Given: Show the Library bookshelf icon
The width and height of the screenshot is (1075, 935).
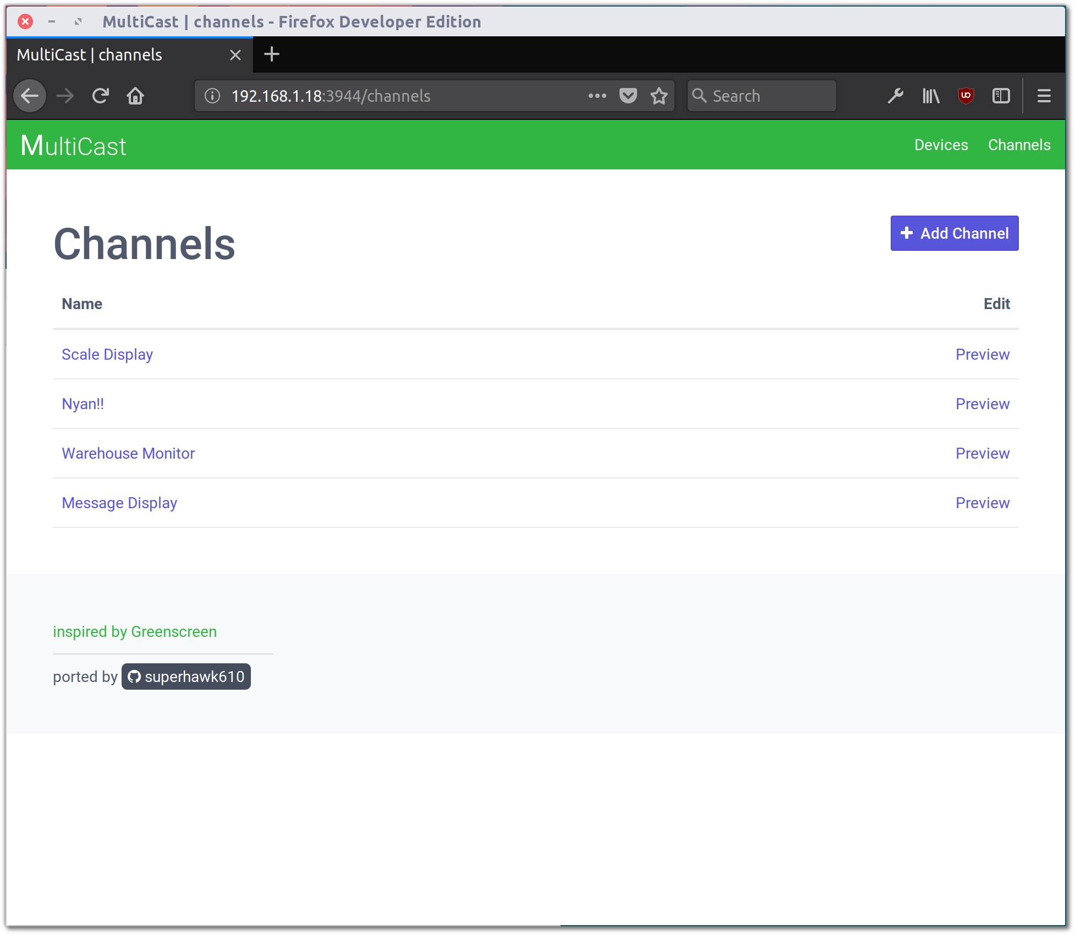Looking at the screenshot, I should pyautogui.click(x=930, y=96).
